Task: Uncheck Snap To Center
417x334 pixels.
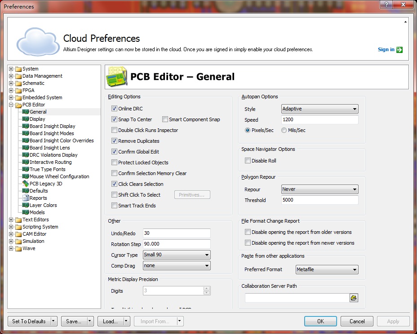Action: pyautogui.click(x=114, y=119)
